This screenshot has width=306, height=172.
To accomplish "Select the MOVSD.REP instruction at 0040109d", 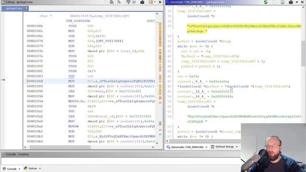I will pyautogui.click(x=76, y=101).
